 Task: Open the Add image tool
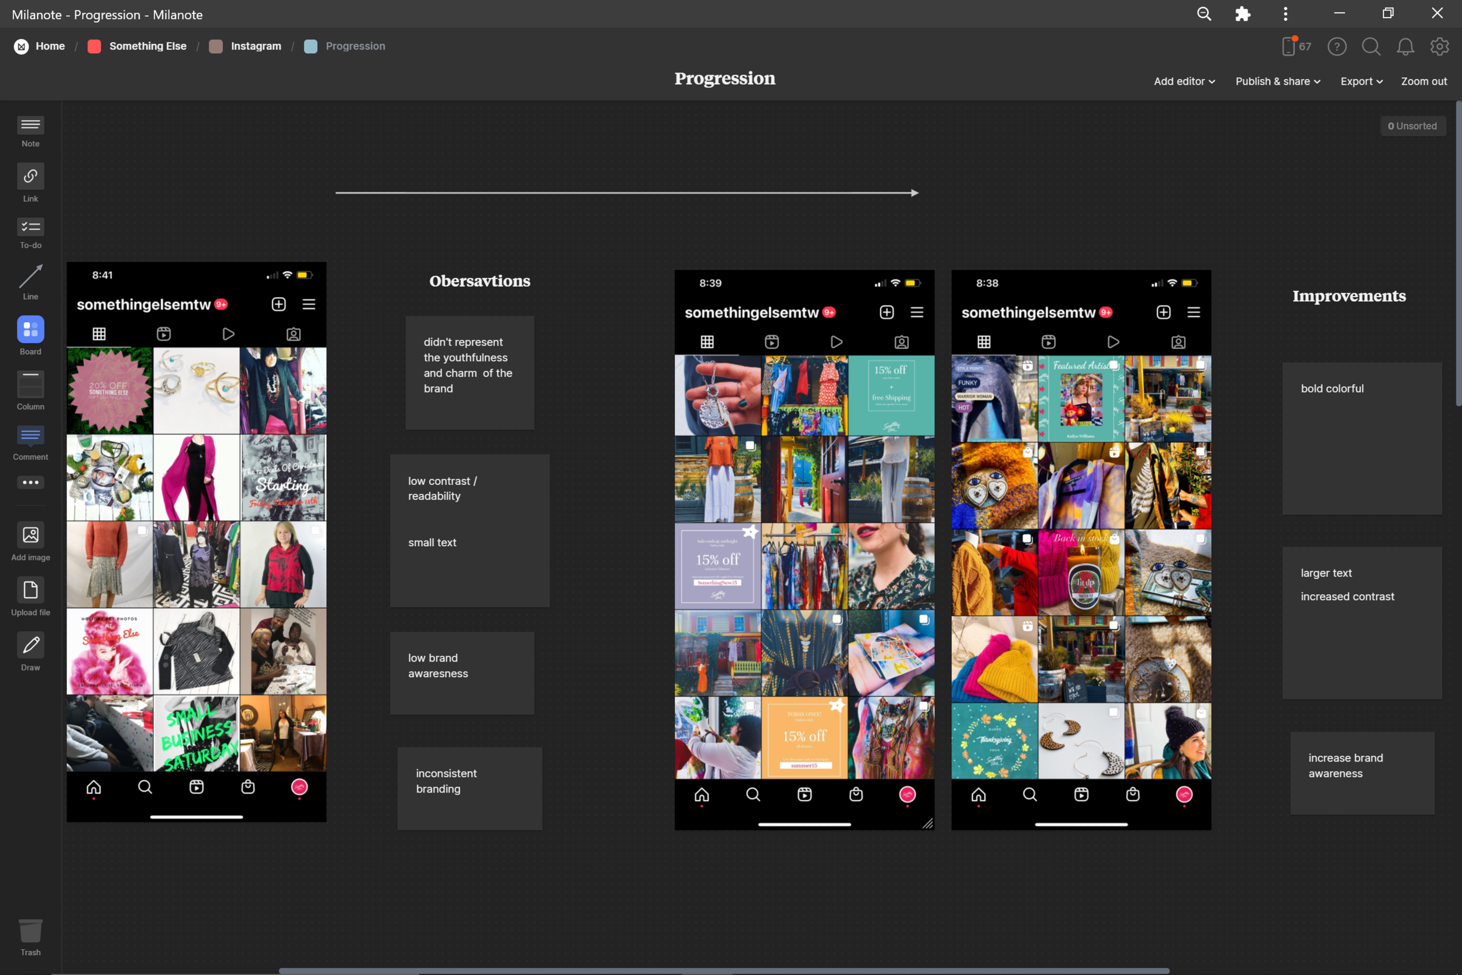(30, 535)
